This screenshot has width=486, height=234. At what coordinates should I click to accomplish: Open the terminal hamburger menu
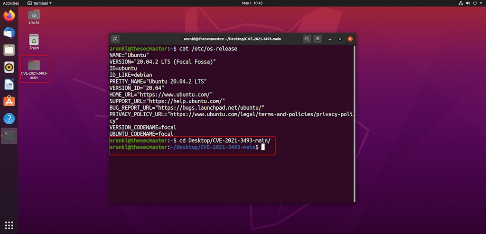click(x=318, y=39)
